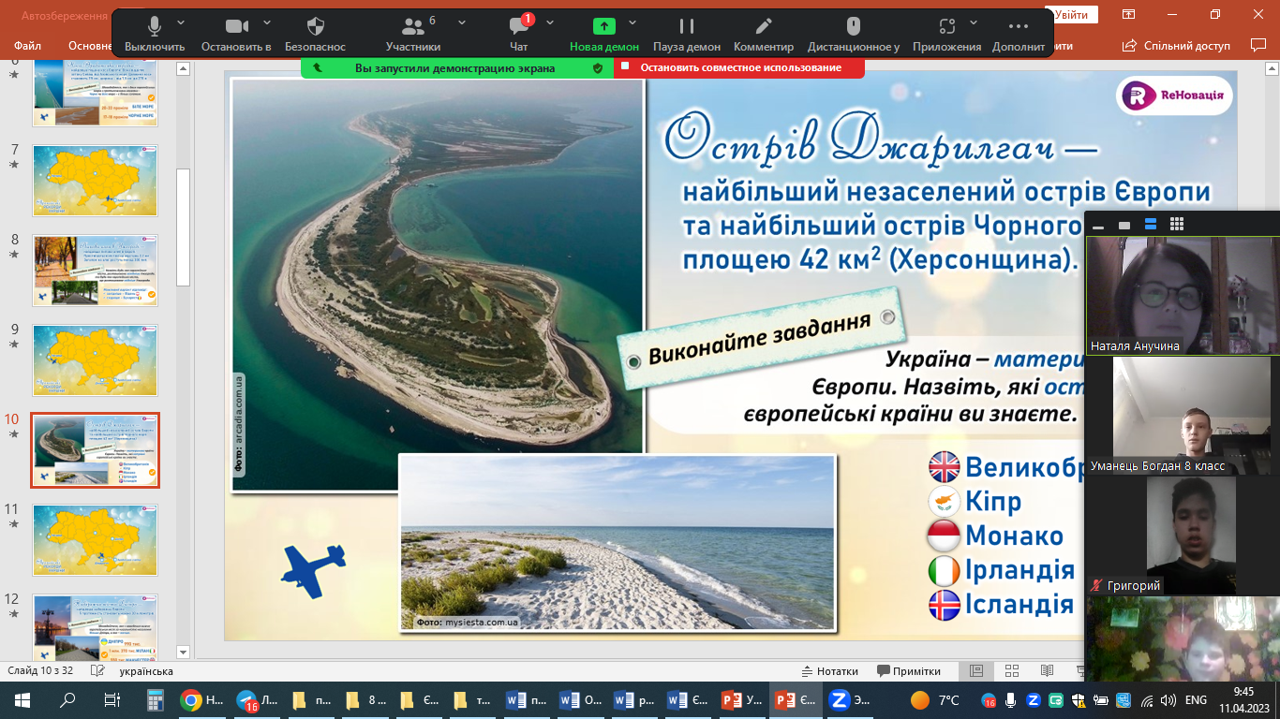The height and width of the screenshot is (719, 1280).
Task: Expand chat options arrow next to Чат
Action: (x=550, y=22)
